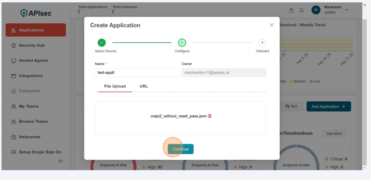The width and height of the screenshot is (371, 180).
Task: Select the File Upload tab
Action: (x=115, y=86)
